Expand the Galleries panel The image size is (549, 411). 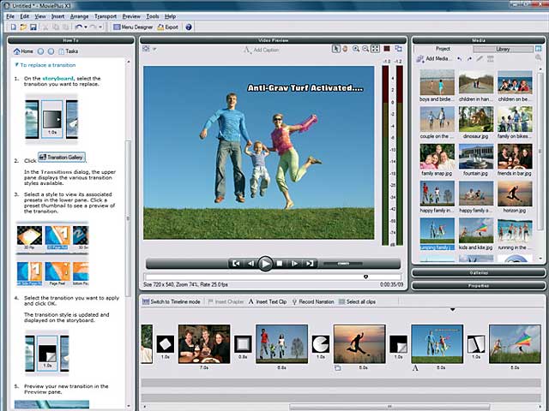coord(479,273)
